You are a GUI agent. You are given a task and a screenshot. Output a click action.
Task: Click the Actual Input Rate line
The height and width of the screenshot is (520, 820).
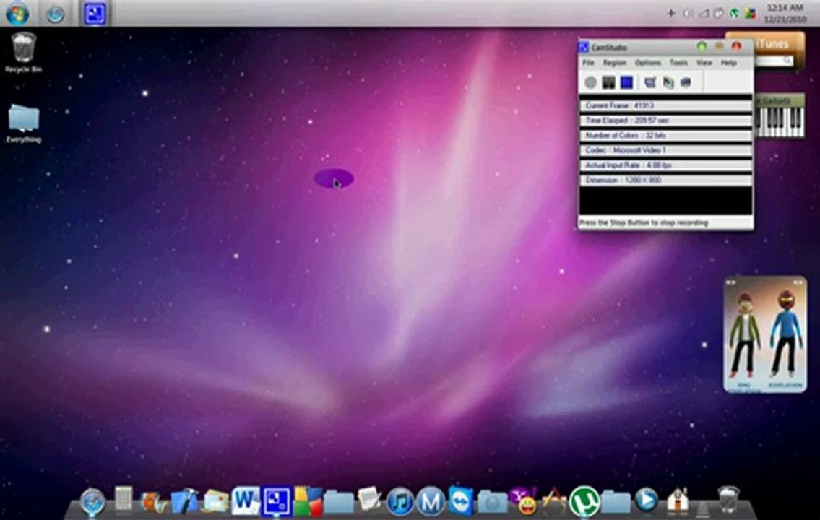(665, 165)
